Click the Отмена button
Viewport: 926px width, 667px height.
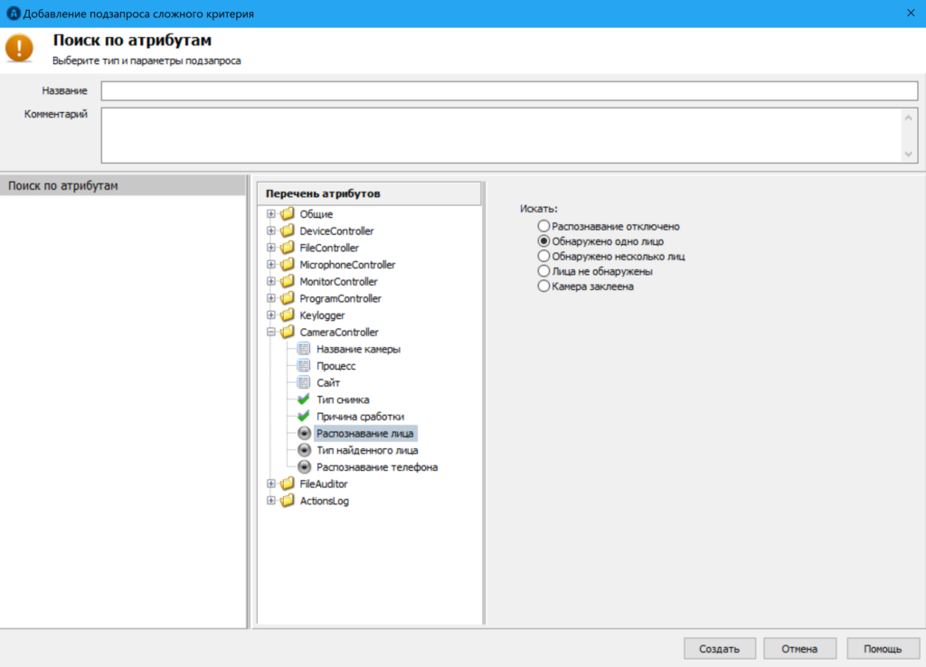[x=799, y=649]
